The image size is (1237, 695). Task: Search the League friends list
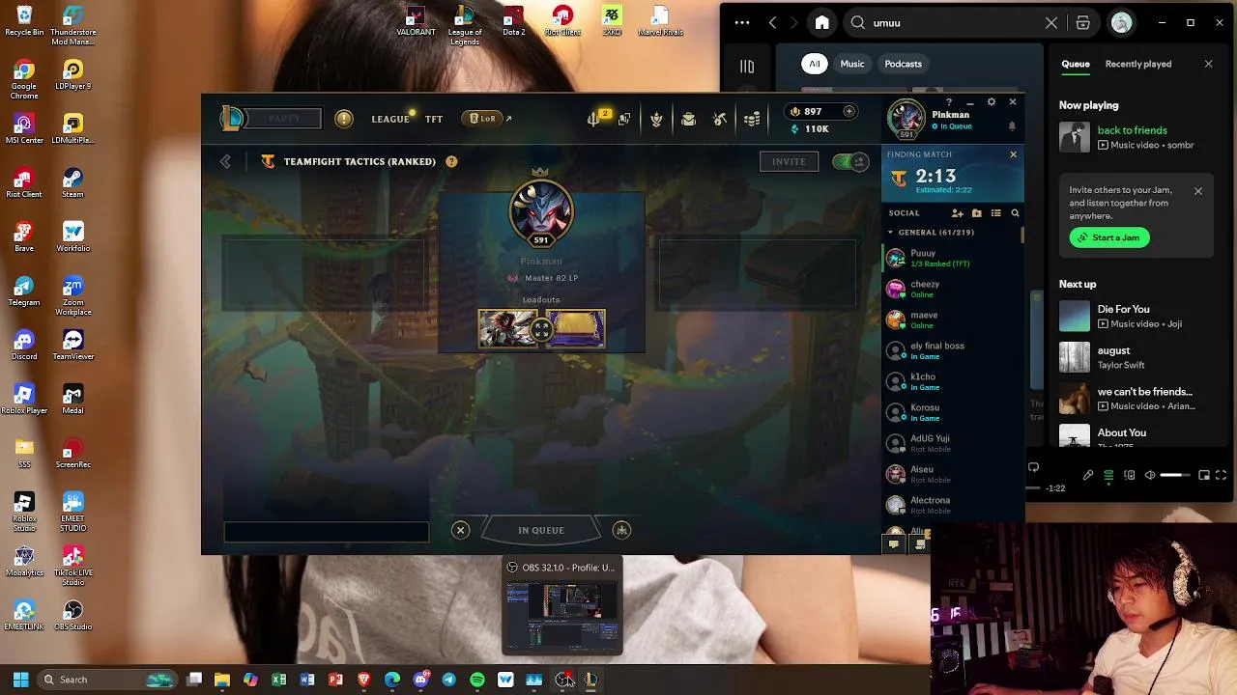click(1015, 213)
